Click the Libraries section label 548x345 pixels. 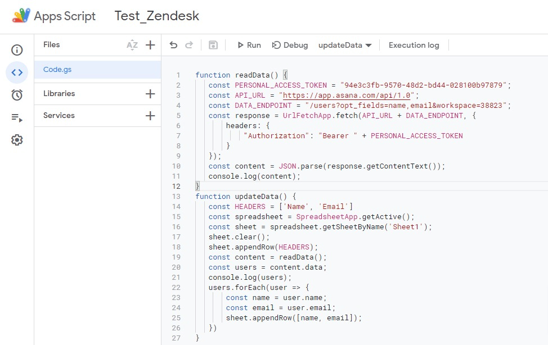click(59, 94)
